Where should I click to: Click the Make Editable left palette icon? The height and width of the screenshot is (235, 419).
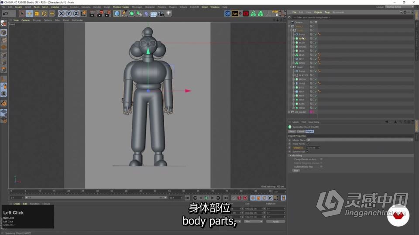tap(4, 23)
